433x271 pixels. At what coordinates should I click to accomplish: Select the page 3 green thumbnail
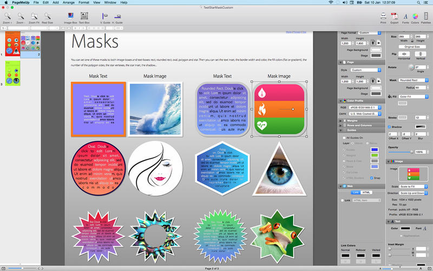(x=12, y=73)
